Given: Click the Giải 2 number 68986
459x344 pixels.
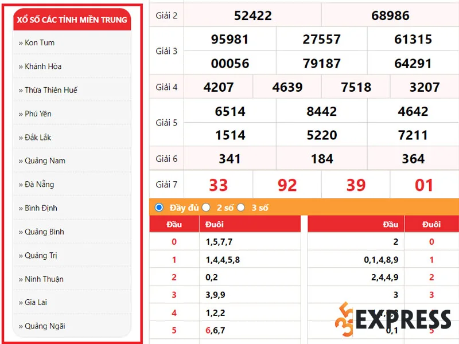Looking at the screenshot, I should pos(390,15).
